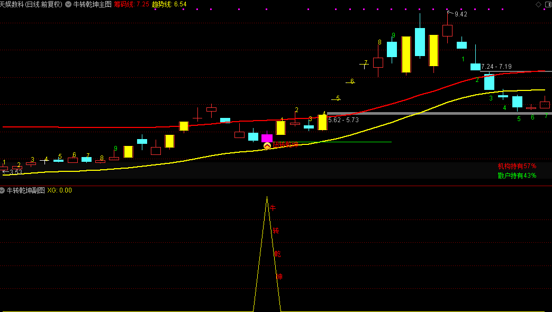Click the 3.53 low price label
The height and width of the screenshot is (312, 552).
pyautogui.click(x=16, y=172)
